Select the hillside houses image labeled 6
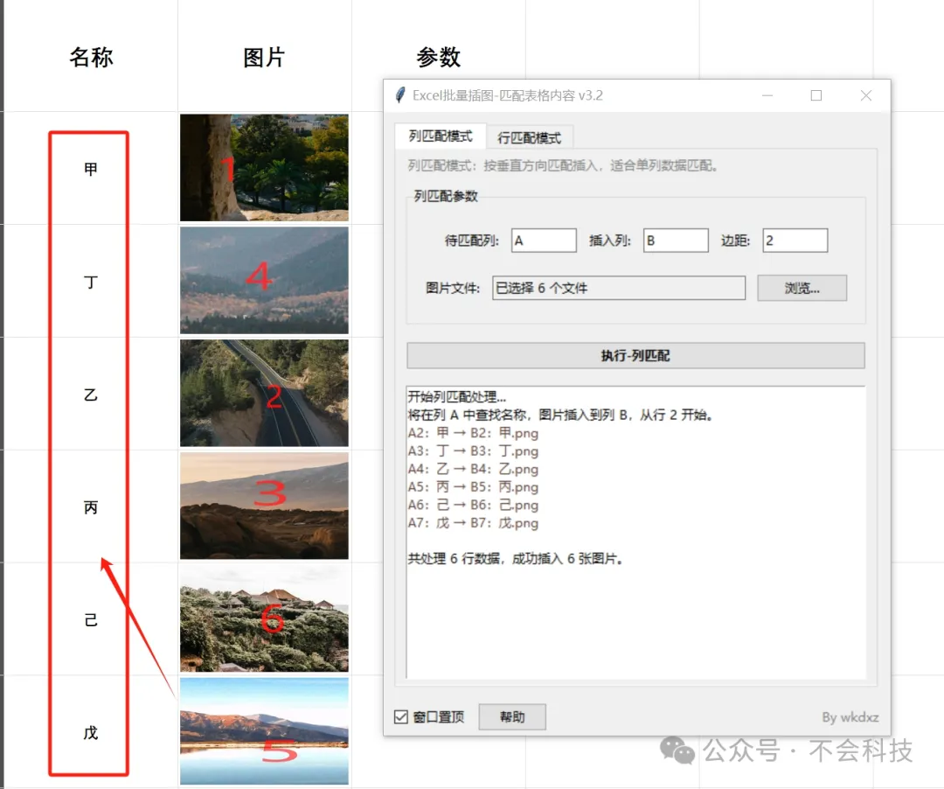 [x=264, y=618]
